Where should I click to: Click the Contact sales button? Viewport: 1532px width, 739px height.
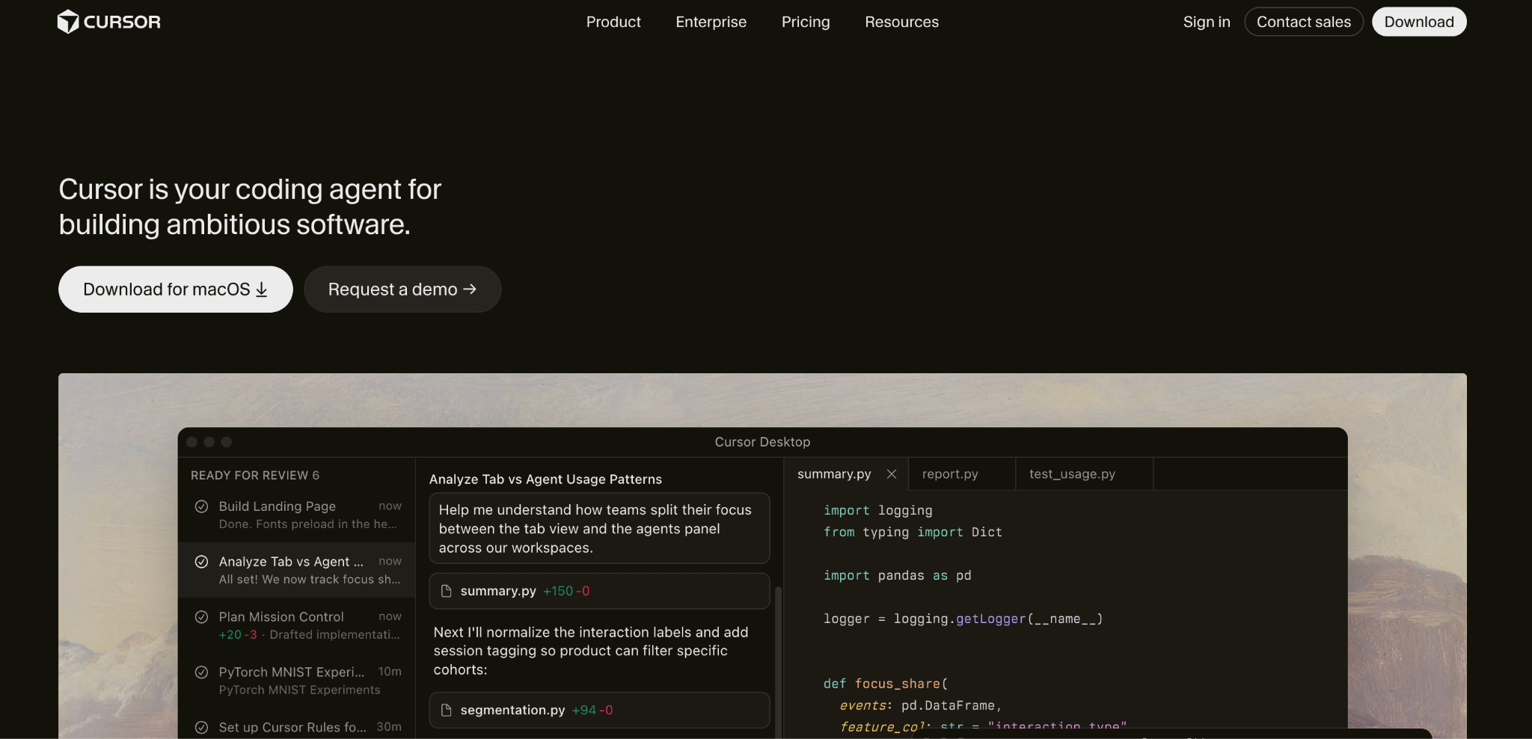1304,22
